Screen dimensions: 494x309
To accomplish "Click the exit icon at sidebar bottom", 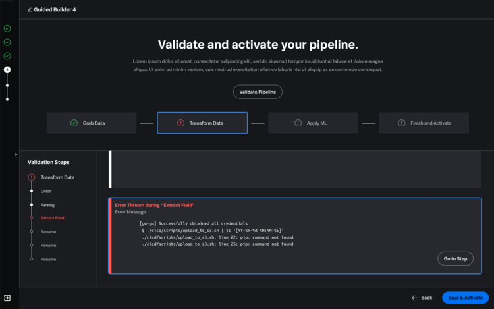I will 7,298.
